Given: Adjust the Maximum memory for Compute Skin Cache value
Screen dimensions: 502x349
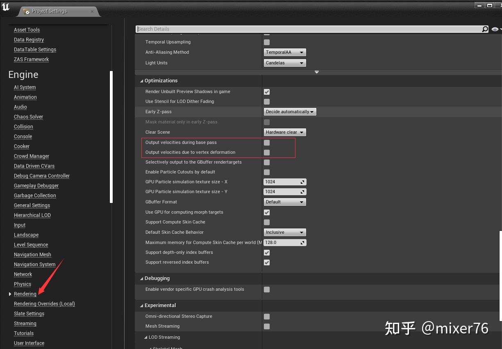Looking at the screenshot, I should point(284,242).
